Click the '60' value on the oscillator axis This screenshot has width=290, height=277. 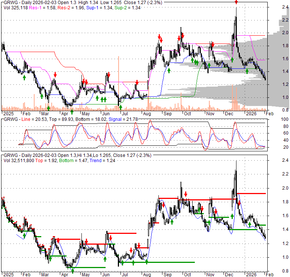pyautogui.click(x=286, y=133)
